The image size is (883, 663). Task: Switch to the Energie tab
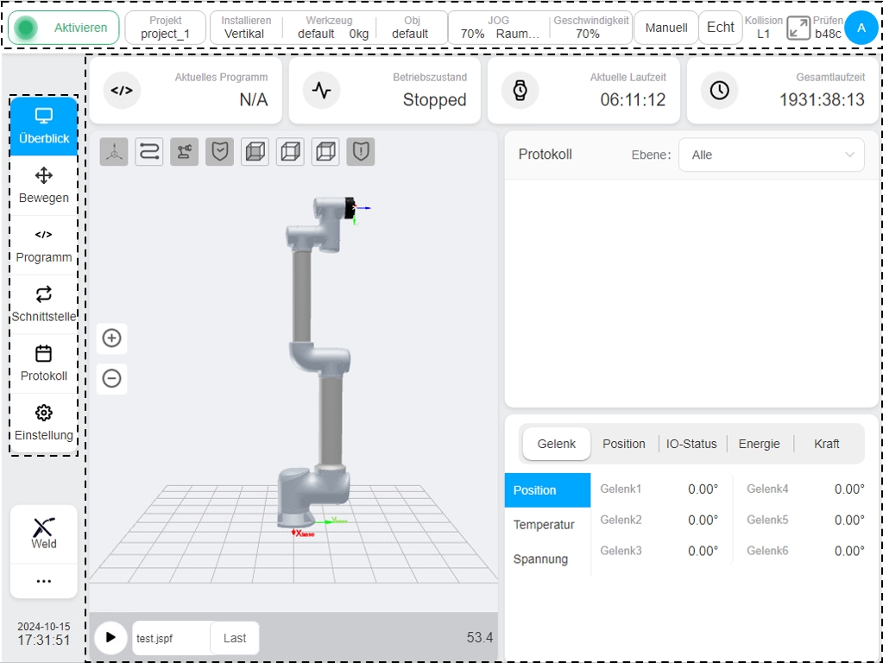click(x=759, y=444)
